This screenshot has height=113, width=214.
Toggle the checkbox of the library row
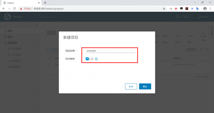point(50,65)
